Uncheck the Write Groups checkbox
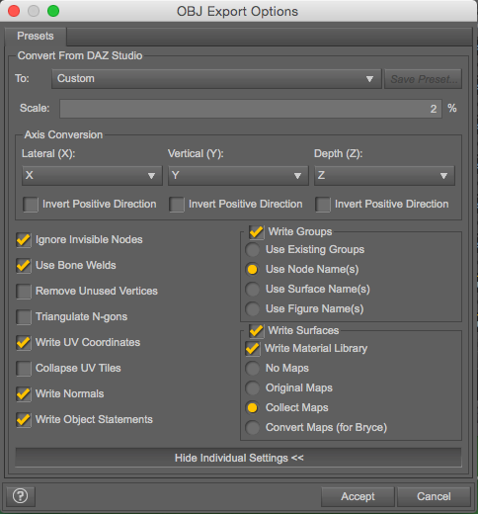 click(257, 232)
